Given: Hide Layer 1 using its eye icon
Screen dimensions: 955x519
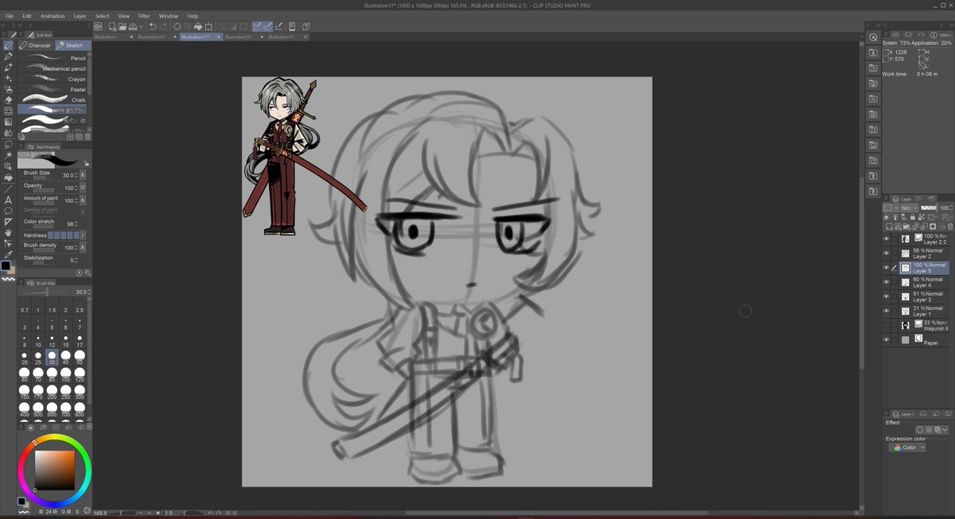Looking at the screenshot, I should pos(887,311).
